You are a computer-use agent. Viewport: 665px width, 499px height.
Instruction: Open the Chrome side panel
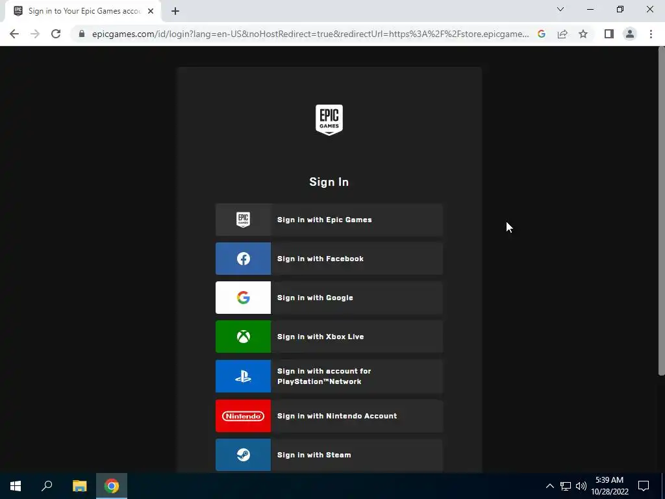tap(609, 34)
